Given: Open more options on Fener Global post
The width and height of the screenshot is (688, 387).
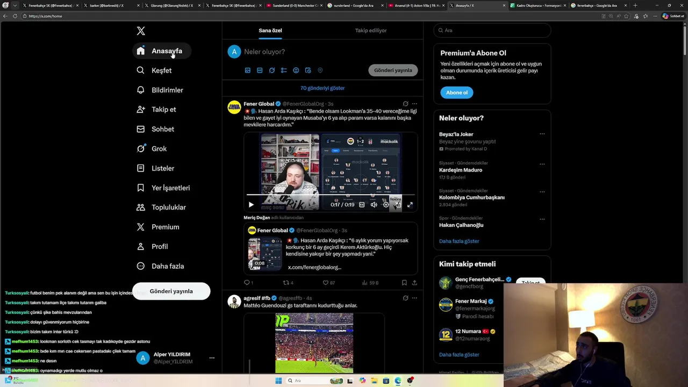Looking at the screenshot, I should click(x=414, y=104).
